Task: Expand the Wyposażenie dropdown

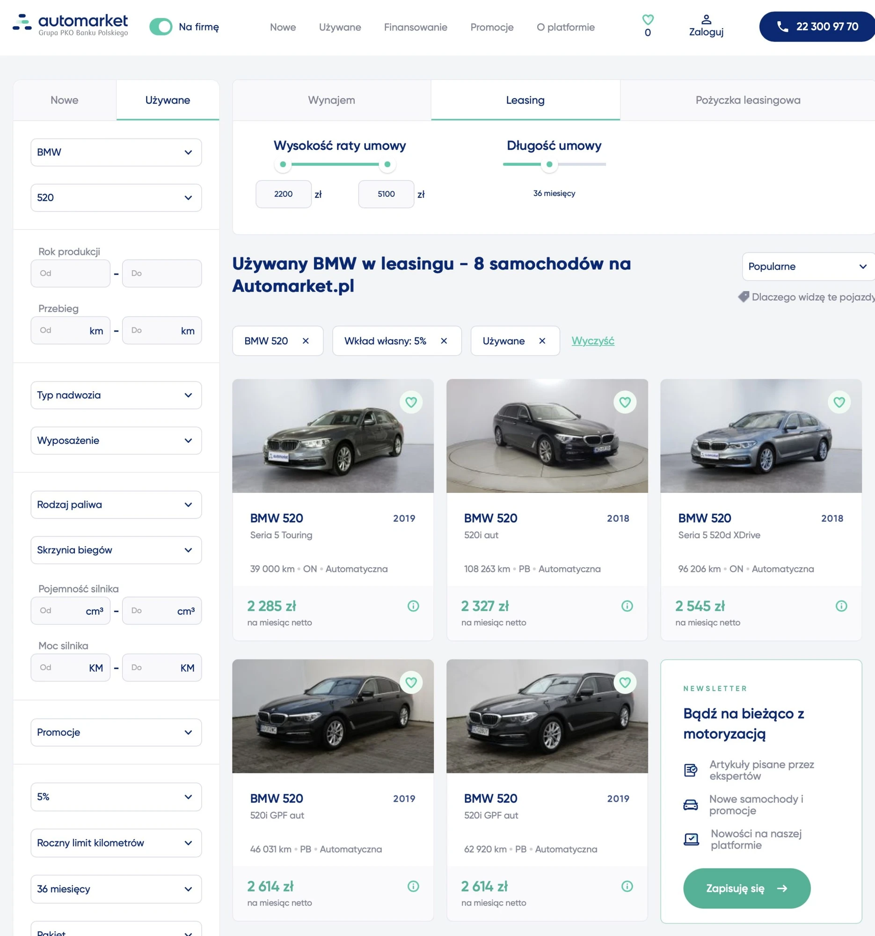Action: [x=116, y=440]
